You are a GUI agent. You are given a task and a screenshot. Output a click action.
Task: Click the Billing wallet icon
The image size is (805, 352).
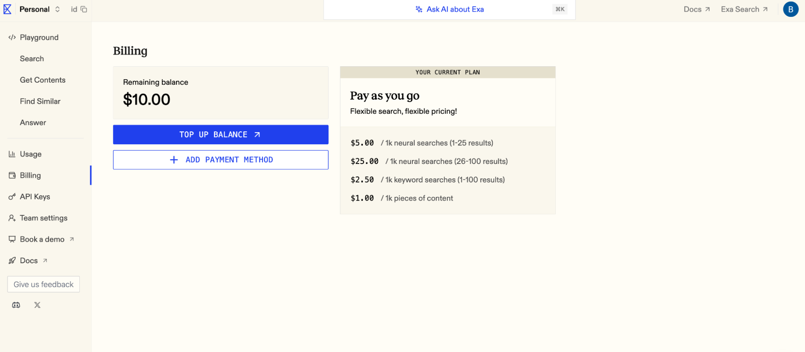[12, 175]
